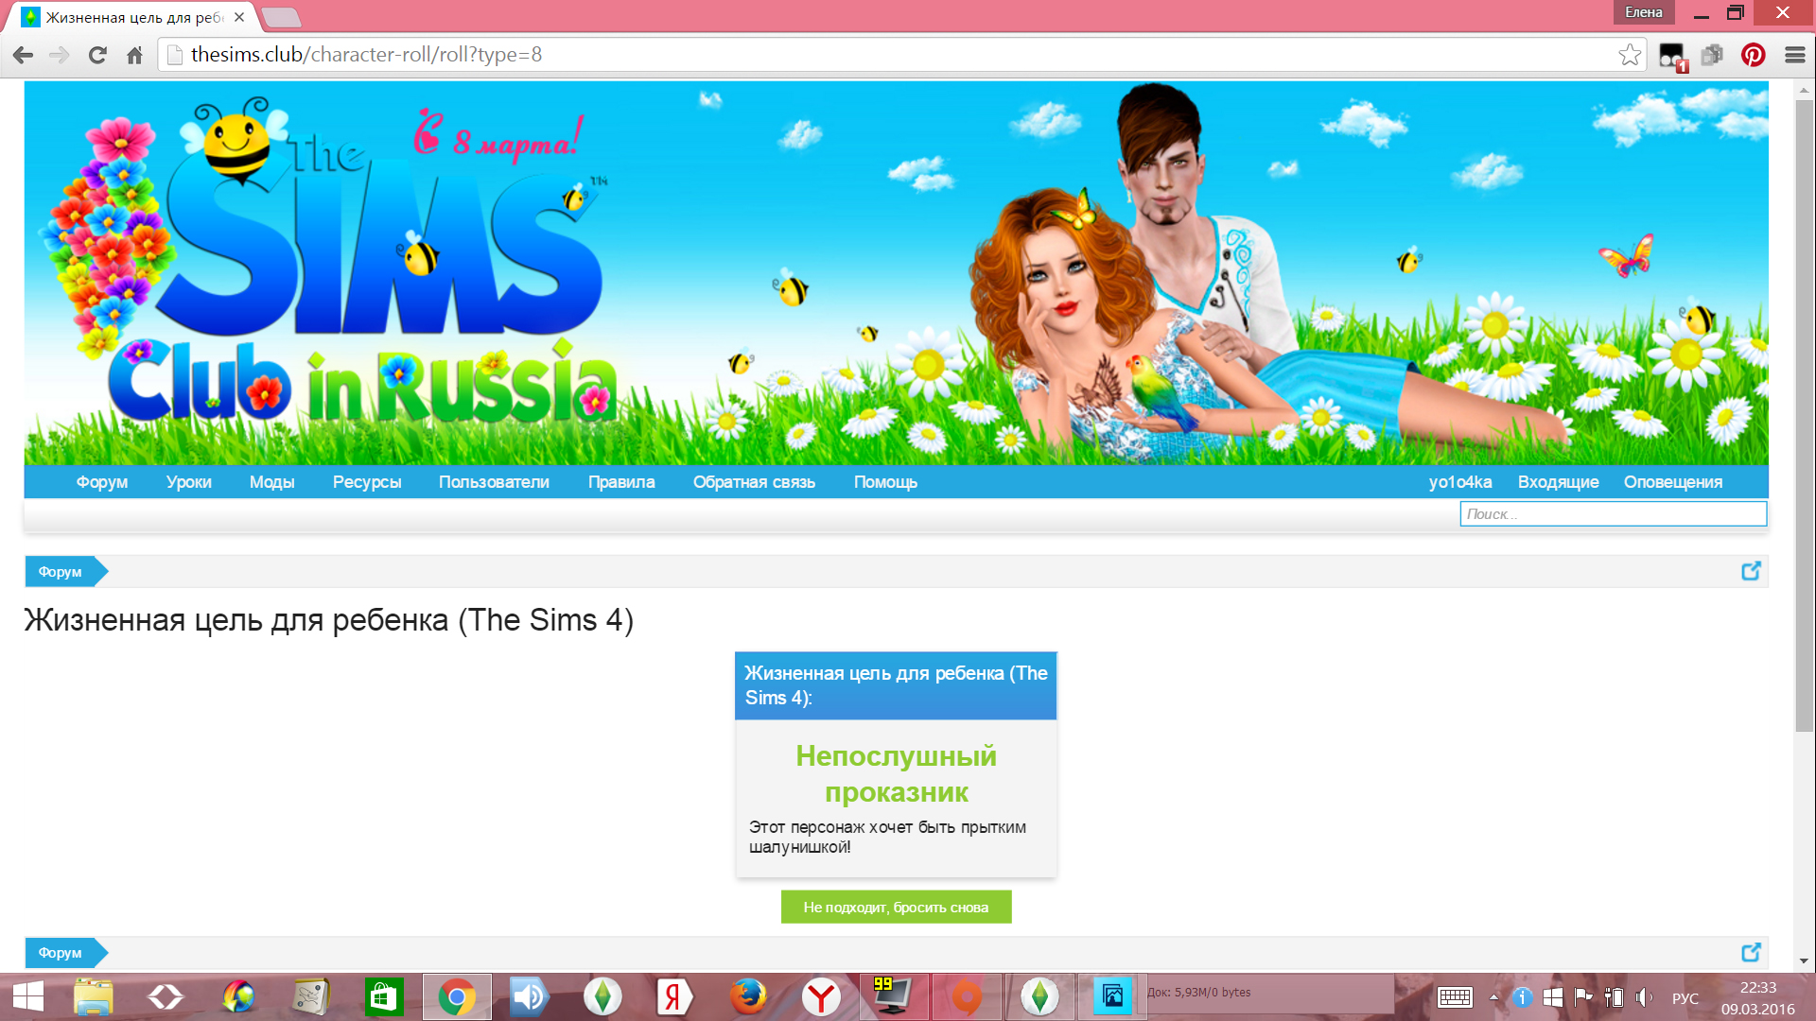1816x1021 pixels.
Task: Open the volume speaker tray icon
Action: click(x=1645, y=997)
